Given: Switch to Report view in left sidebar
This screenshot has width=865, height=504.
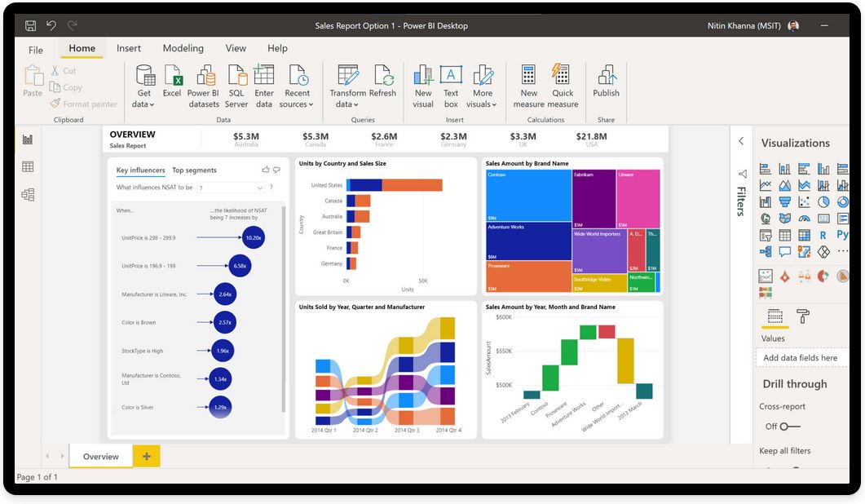Looking at the screenshot, I should click(x=28, y=139).
